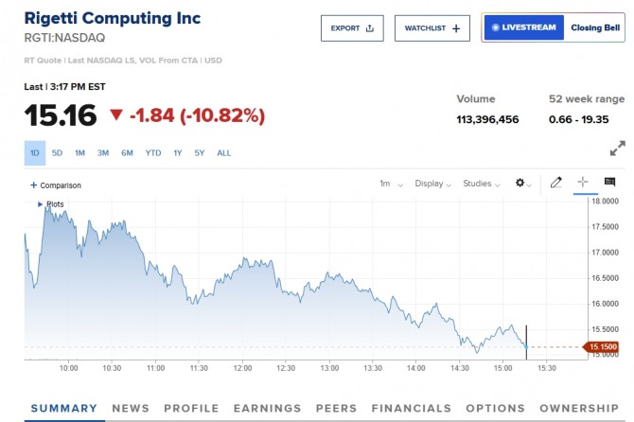Click the Watchlist plus icon
634x422 pixels.
coord(455,28)
